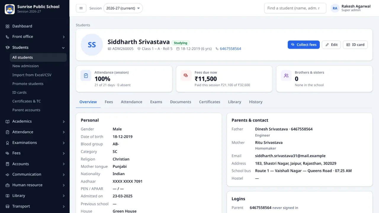Viewport: 379px width, 213px height.
Task: Open All students in sidebar
Action: point(38,57)
